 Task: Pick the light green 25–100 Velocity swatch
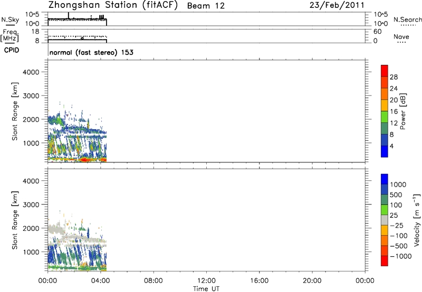tap(385, 210)
